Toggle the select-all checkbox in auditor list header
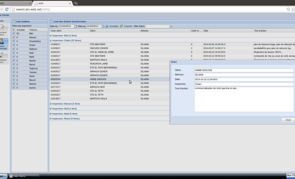This screenshot has height=179, width=295. (x=14, y=30)
